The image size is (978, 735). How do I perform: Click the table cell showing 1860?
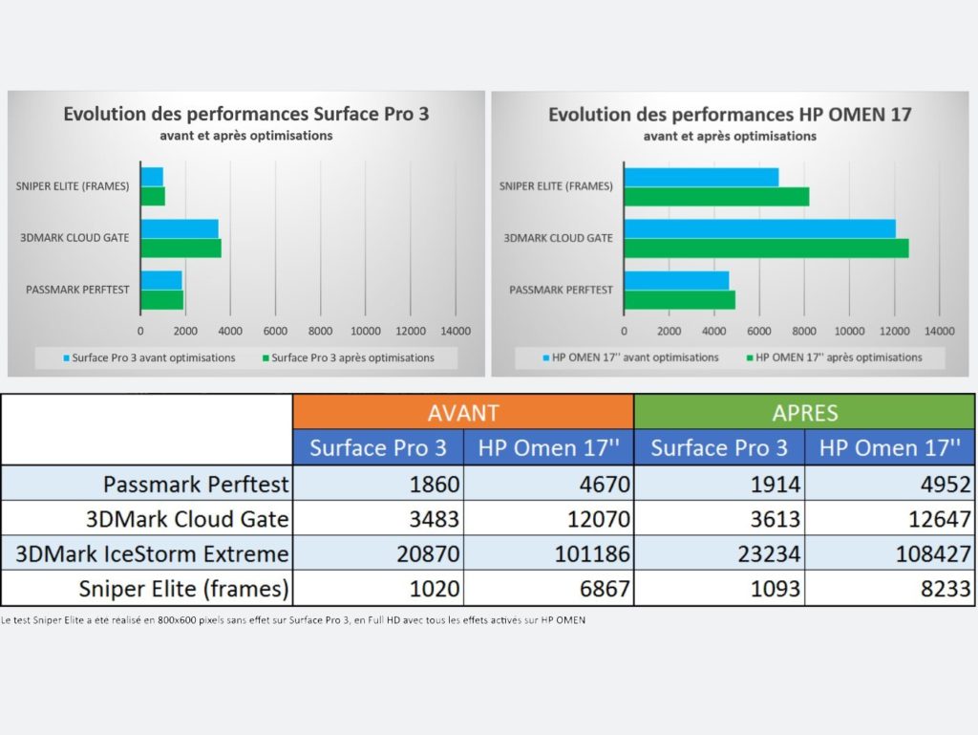coord(378,485)
